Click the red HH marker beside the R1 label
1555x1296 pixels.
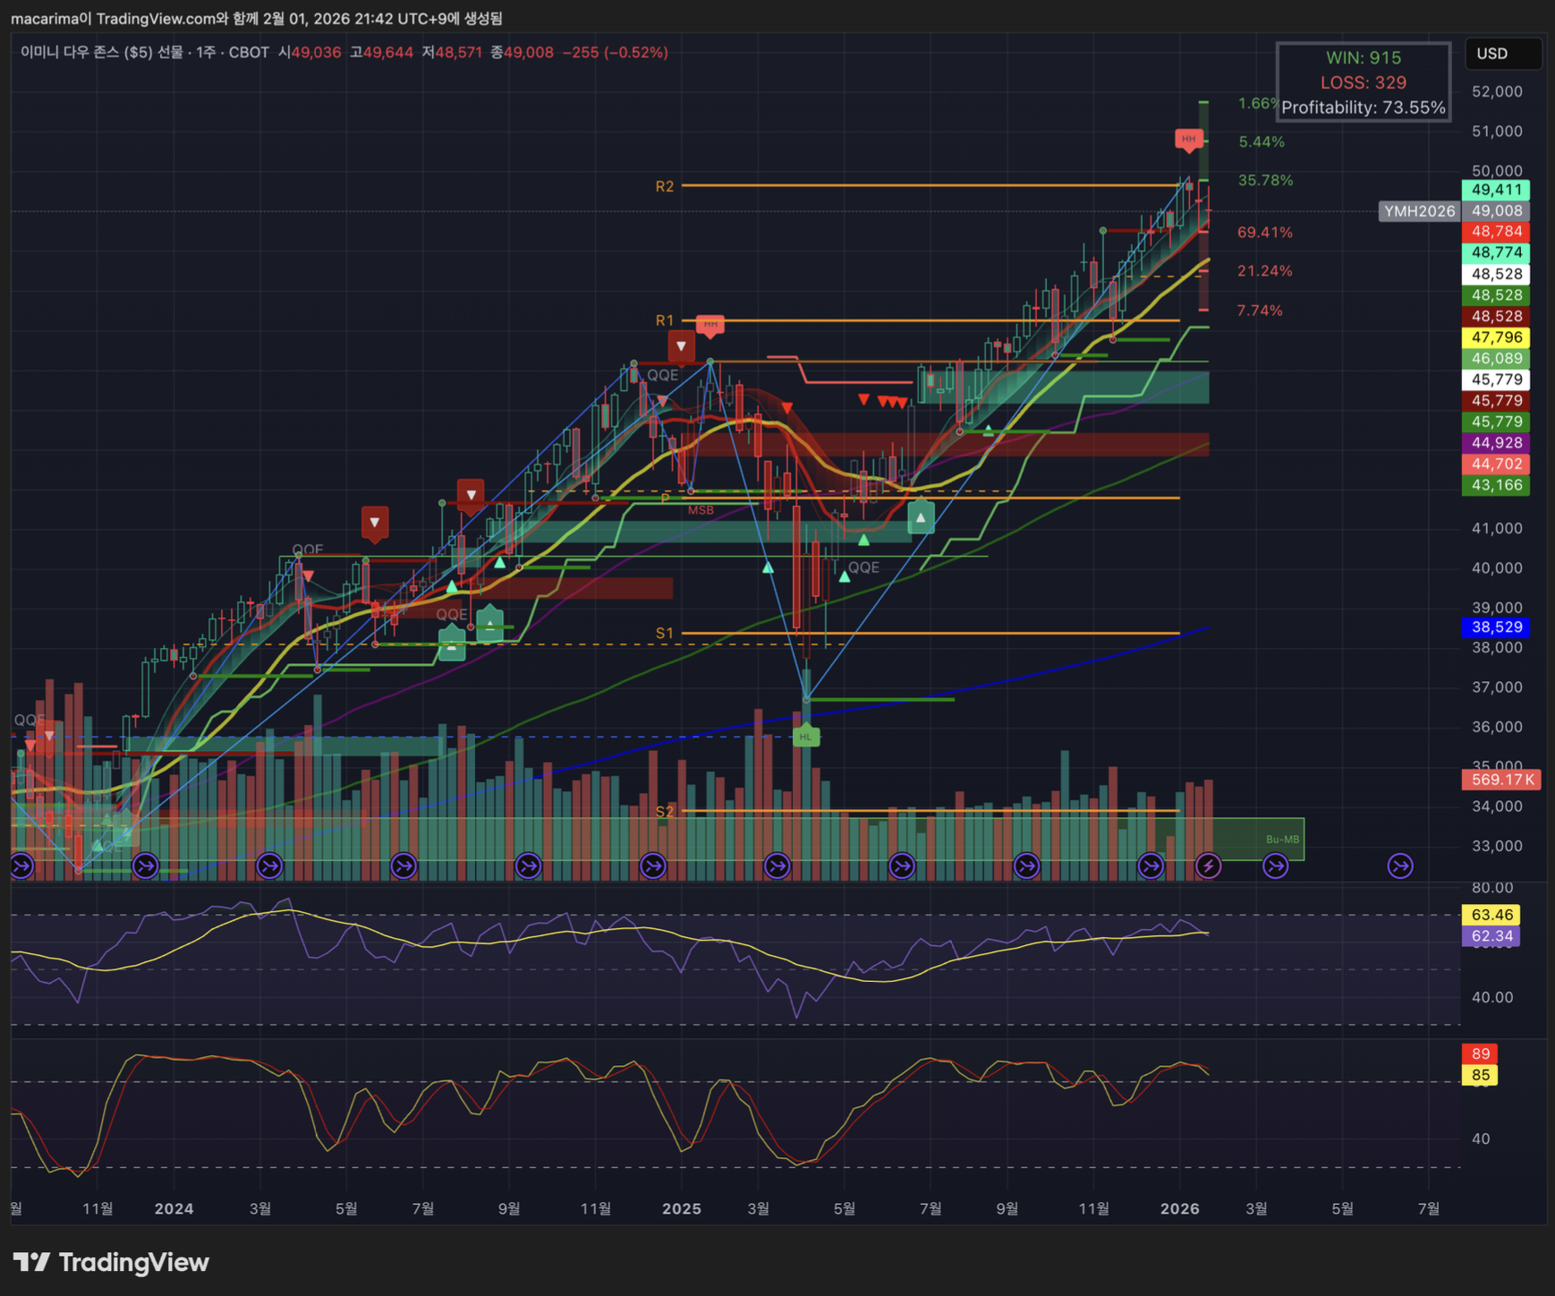tap(710, 324)
